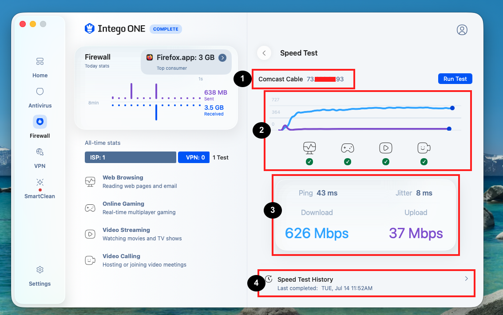The width and height of the screenshot is (503, 315).
Task: Click the Firewall Today stats title
Action: [98, 57]
